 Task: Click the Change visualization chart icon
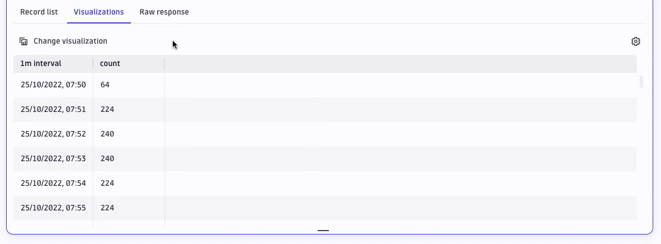(x=23, y=41)
